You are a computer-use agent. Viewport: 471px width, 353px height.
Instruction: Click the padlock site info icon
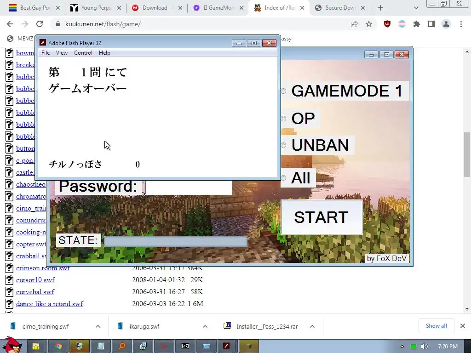click(57, 24)
